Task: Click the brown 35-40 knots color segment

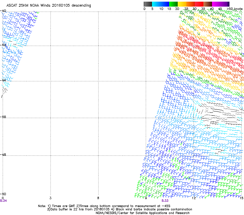Action: coord(208,4)
